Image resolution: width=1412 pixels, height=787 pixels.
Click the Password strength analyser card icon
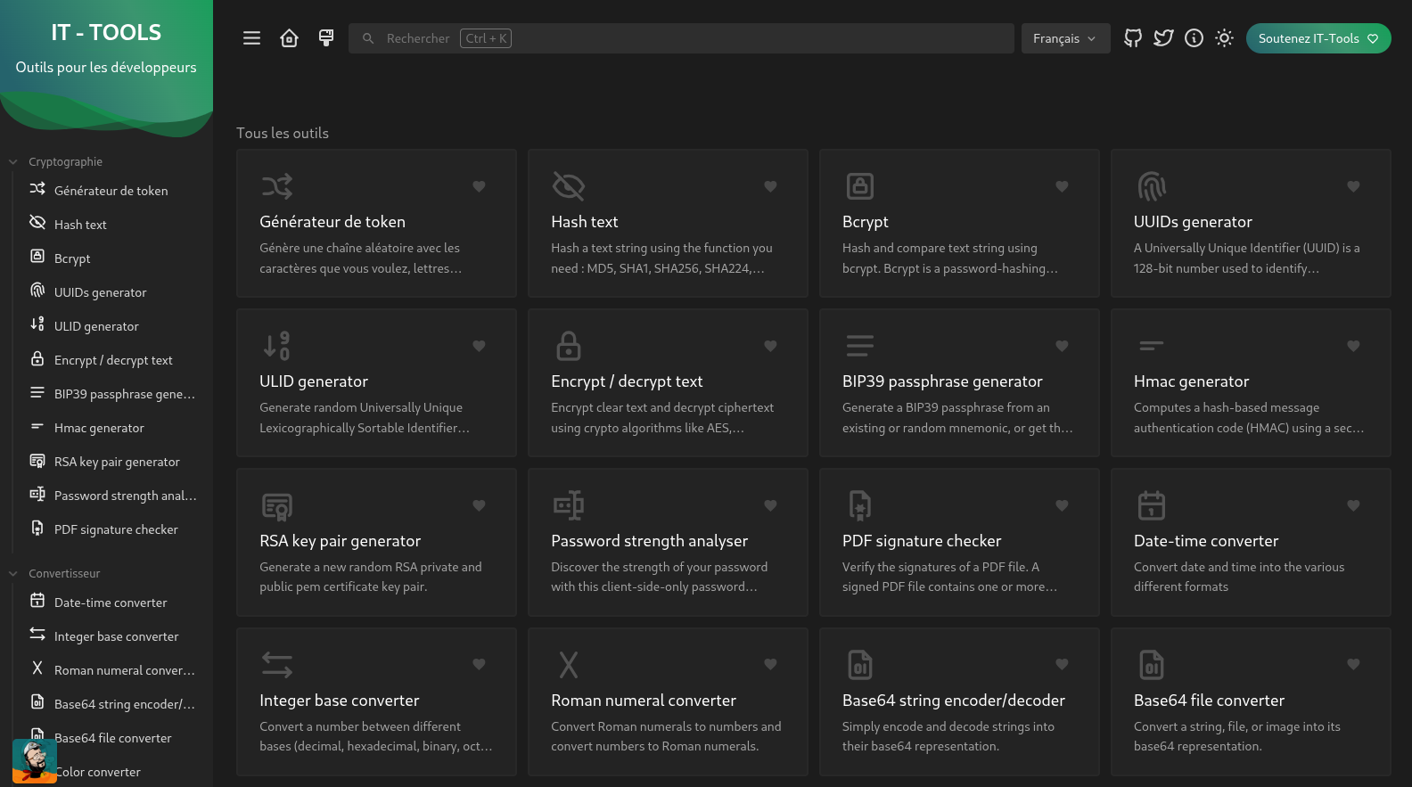(569, 505)
